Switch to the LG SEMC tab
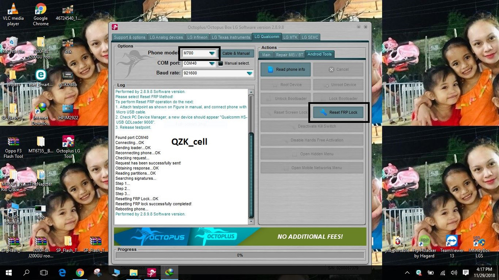Viewport: 499px width, 280px height. coord(310,37)
